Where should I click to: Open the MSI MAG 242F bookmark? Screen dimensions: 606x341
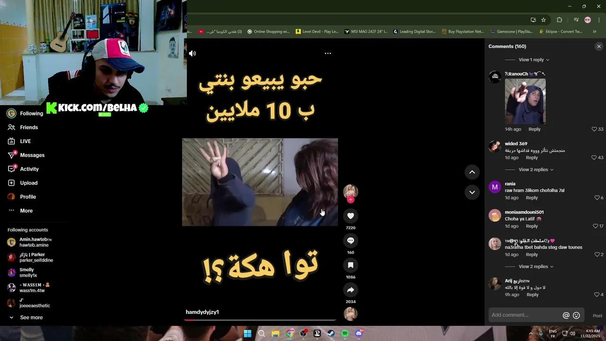click(x=365, y=32)
